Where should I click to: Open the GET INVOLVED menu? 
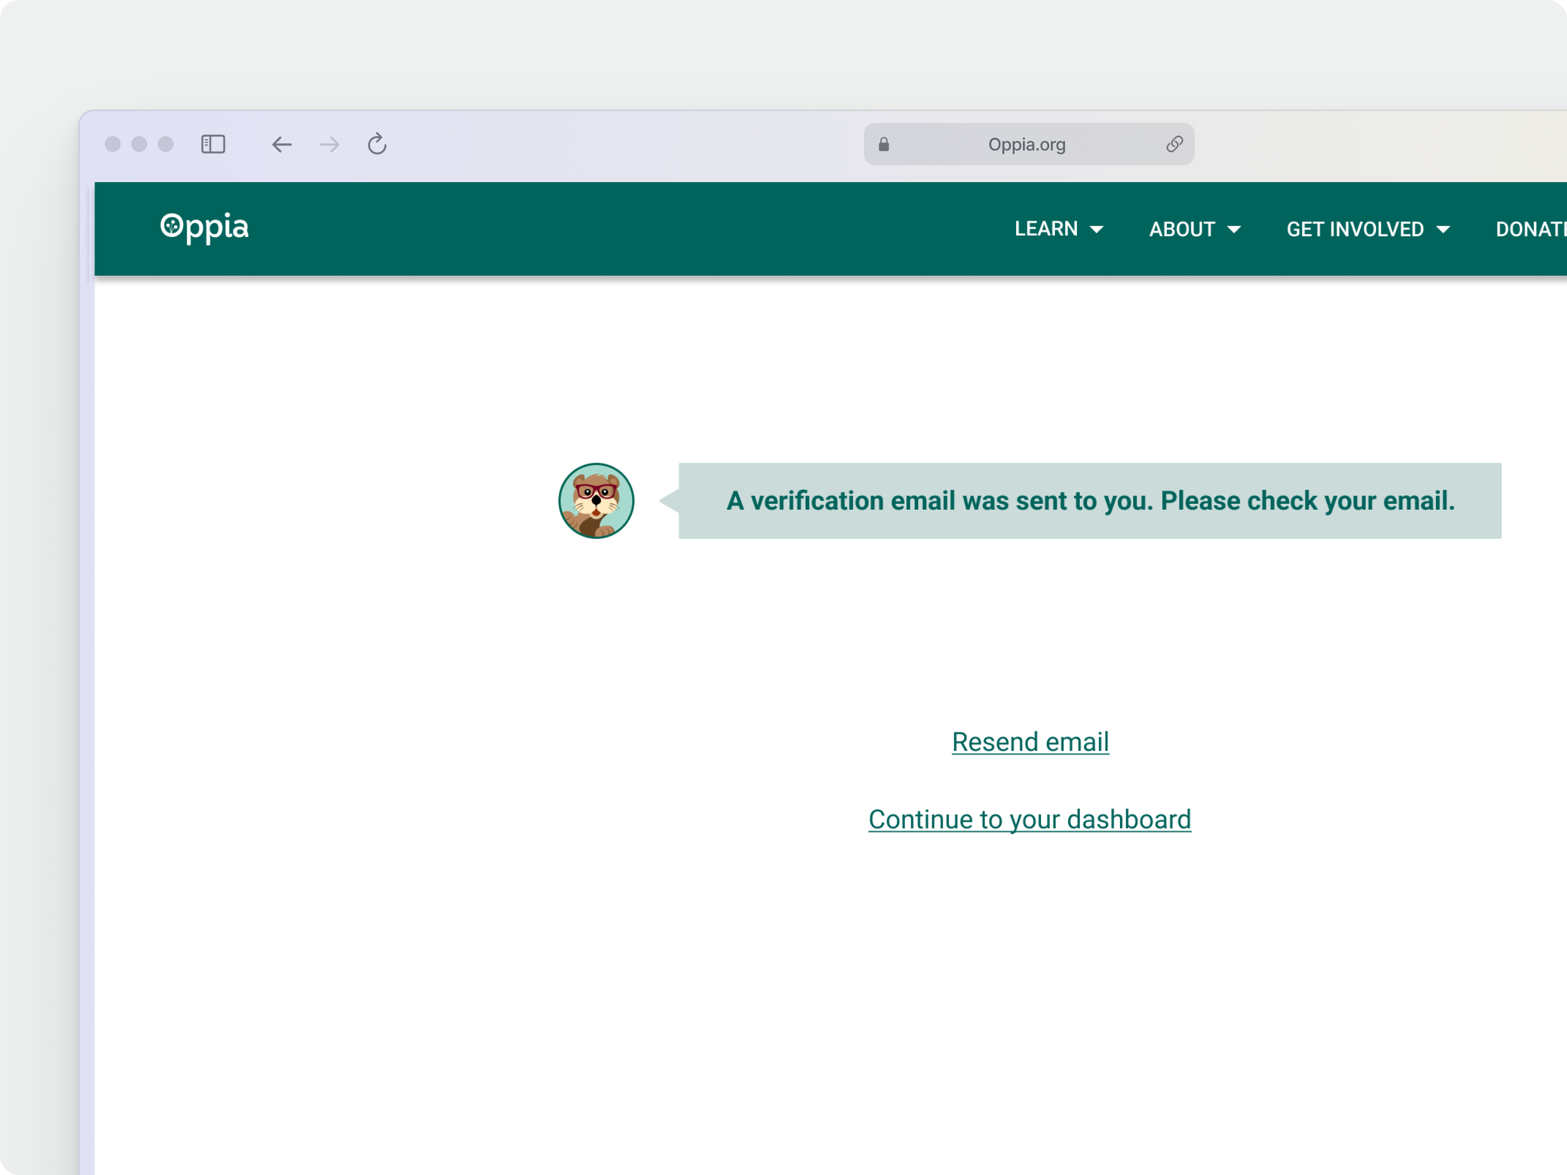coord(1354,230)
